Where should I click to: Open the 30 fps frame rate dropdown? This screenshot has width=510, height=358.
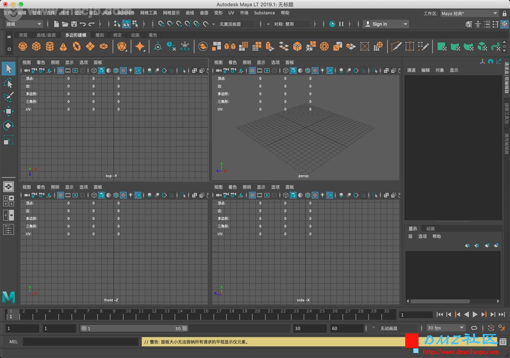click(x=446, y=328)
